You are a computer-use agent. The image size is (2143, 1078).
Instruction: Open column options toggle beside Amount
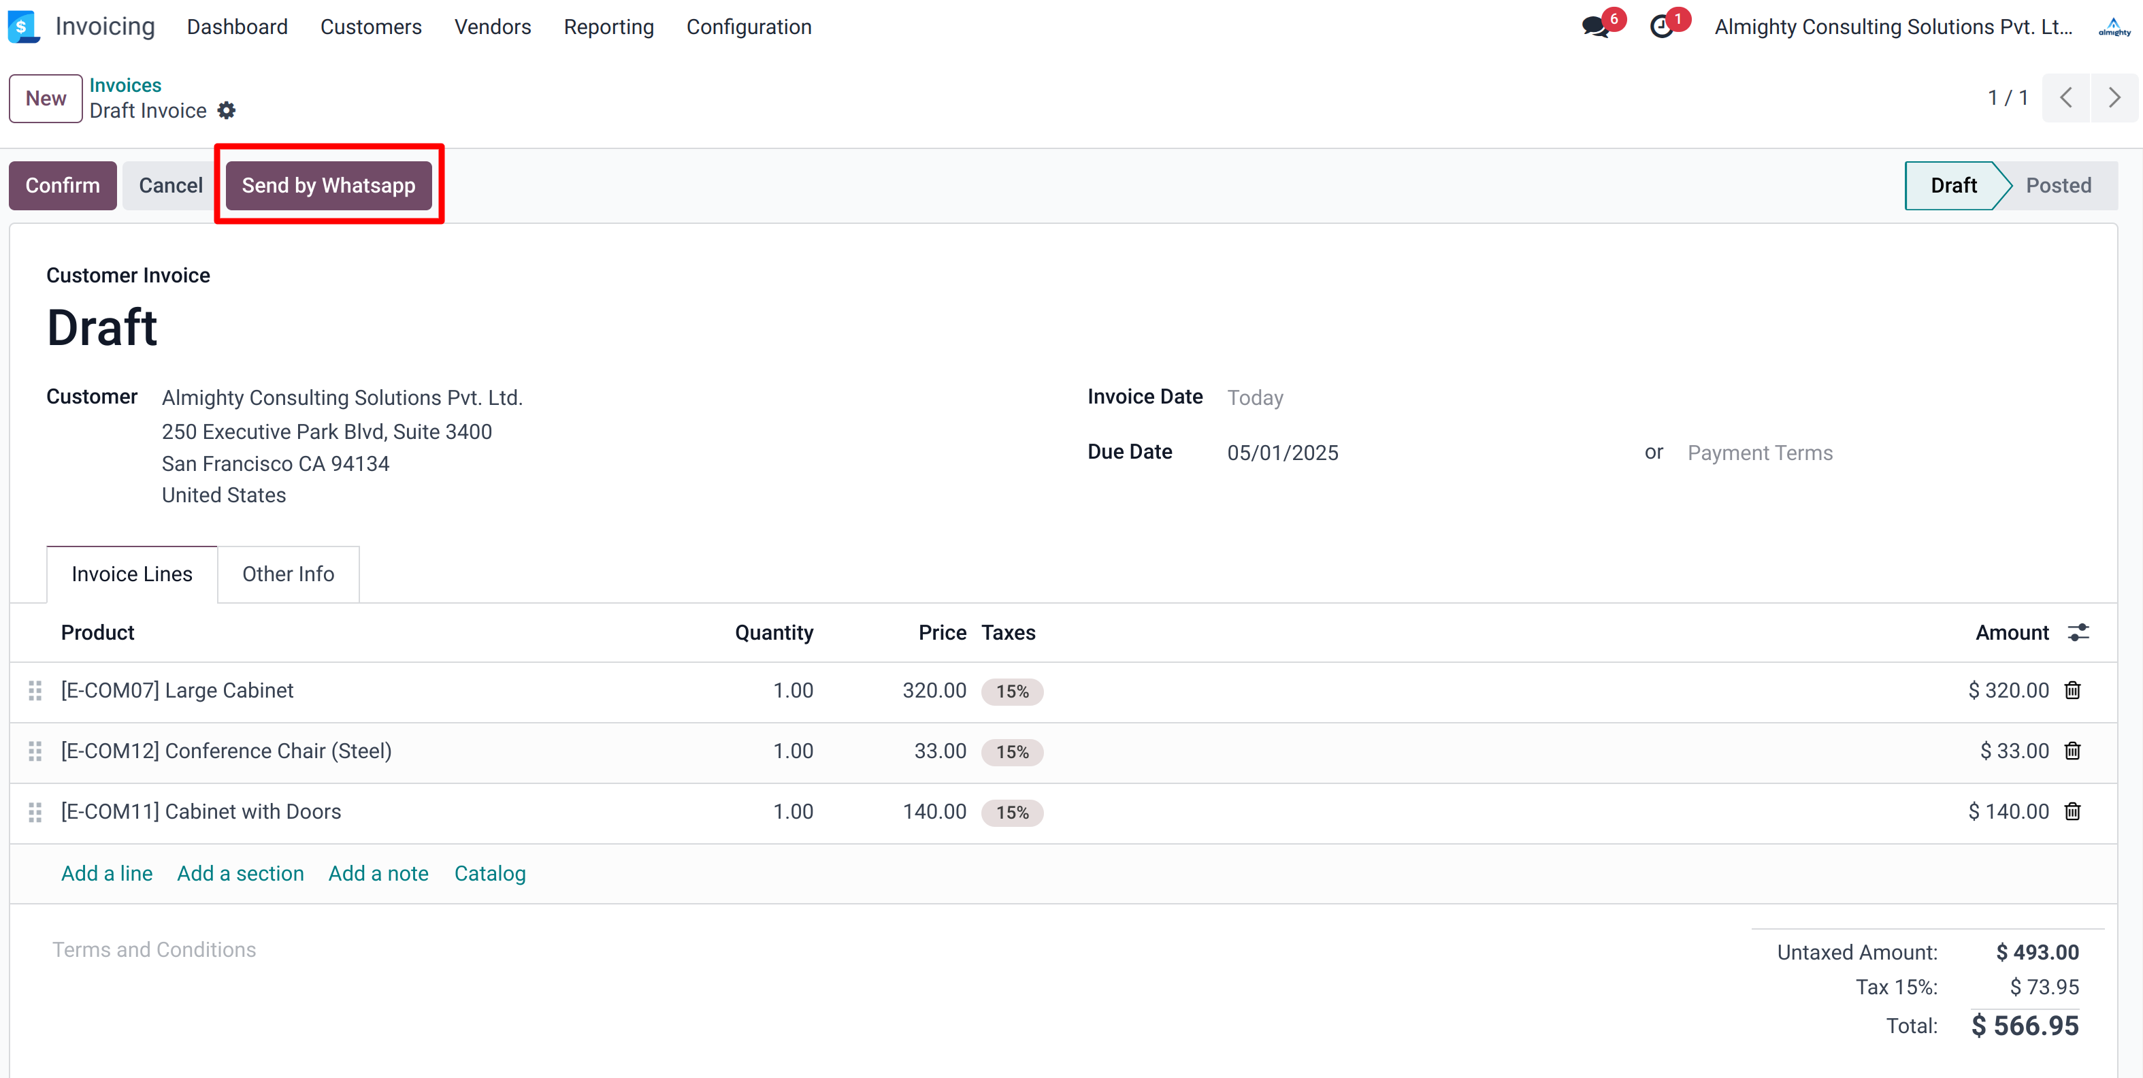coord(2078,633)
